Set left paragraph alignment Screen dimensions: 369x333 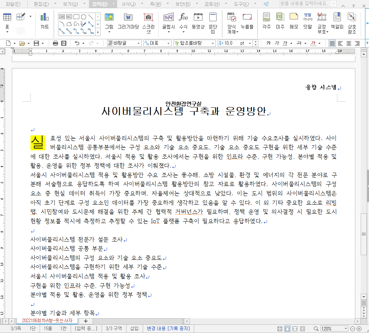pyautogui.click(x=340, y=43)
